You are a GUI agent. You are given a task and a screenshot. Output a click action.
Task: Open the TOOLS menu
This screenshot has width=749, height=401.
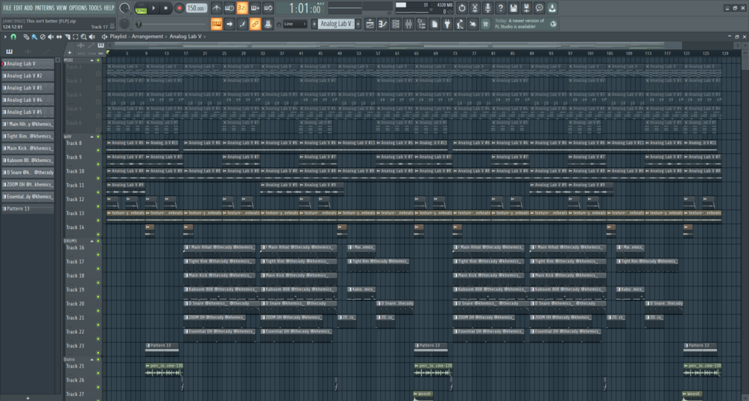point(95,7)
